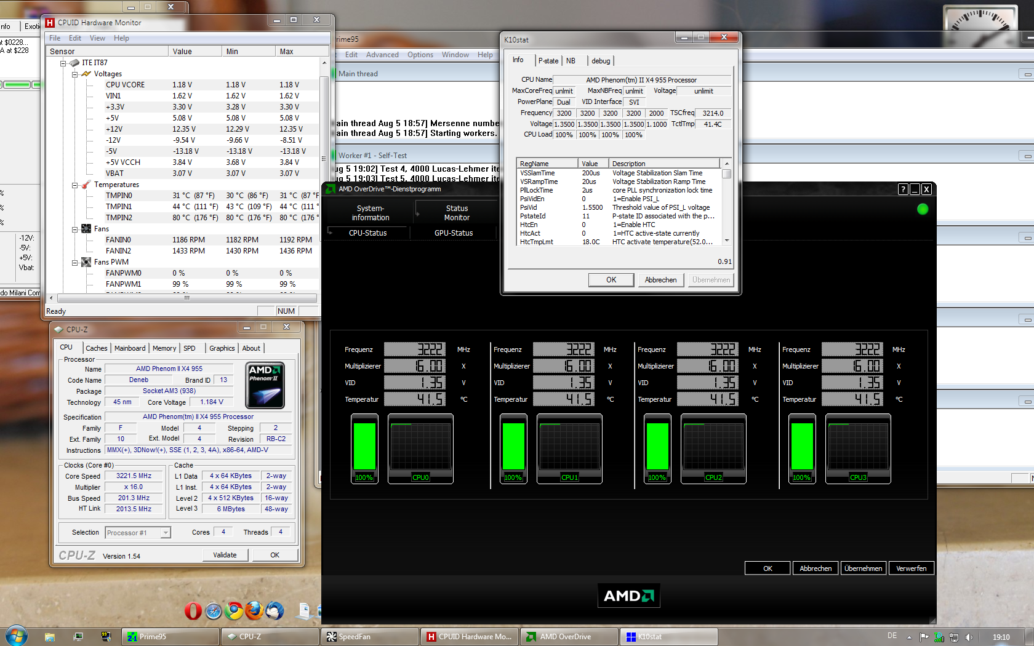Click the AMD Phenom II logo in CPU-Z
This screenshot has width=1034, height=646.
pyautogui.click(x=265, y=385)
